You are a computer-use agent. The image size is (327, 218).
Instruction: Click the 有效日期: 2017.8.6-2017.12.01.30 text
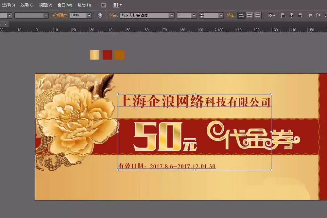(167, 166)
